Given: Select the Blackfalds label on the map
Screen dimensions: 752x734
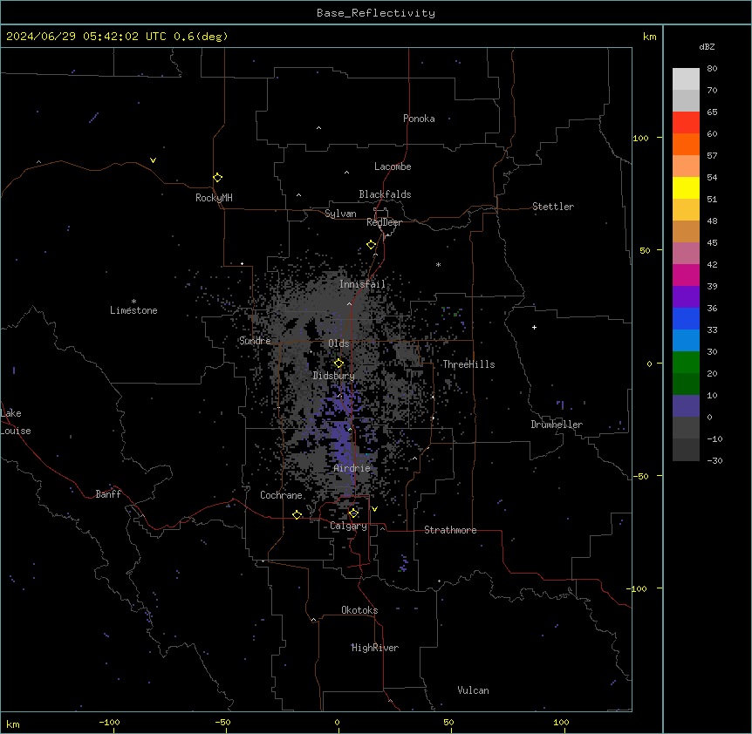Looking at the screenshot, I should pos(385,194).
